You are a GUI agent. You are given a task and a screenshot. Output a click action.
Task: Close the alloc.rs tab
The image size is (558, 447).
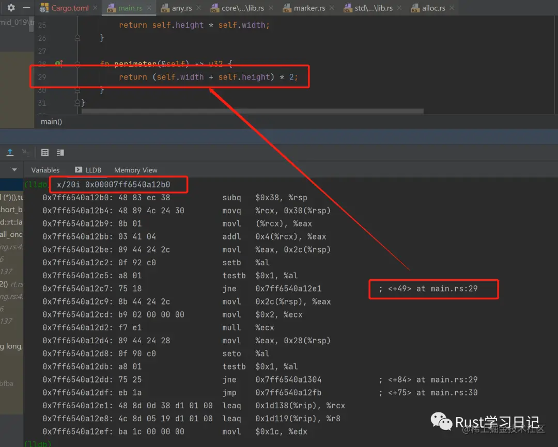coord(452,8)
